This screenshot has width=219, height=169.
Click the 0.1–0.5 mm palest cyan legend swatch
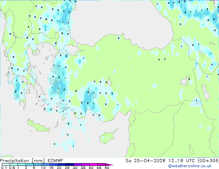pyautogui.click(x=6, y=165)
